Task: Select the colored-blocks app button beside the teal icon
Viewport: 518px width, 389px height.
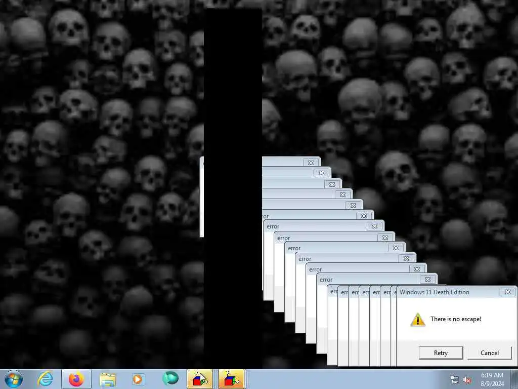Action: (x=200, y=379)
